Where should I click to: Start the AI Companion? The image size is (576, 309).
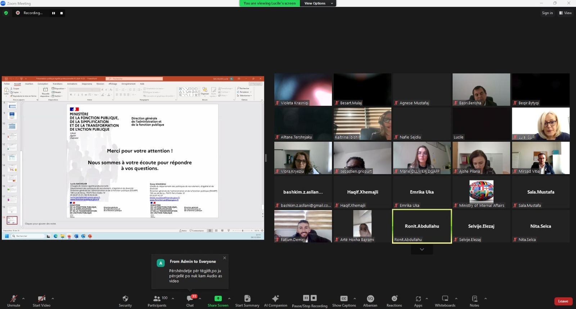(275, 299)
